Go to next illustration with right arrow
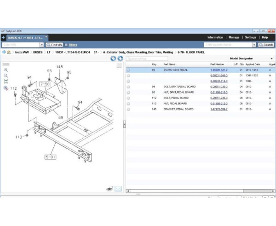 coord(120,58)
